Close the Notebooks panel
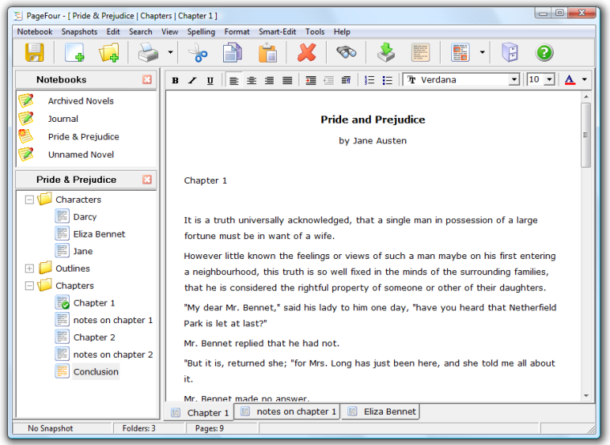Image resolution: width=610 pixels, height=445 pixels. point(147,79)
